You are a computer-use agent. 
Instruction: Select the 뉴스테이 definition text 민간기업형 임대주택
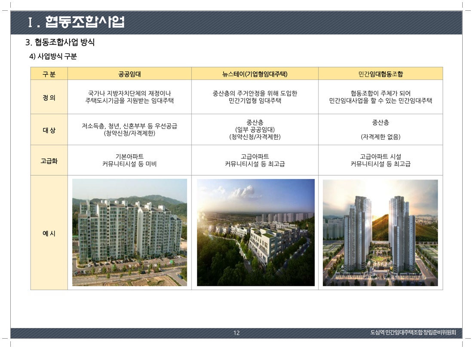coord(255,101)
